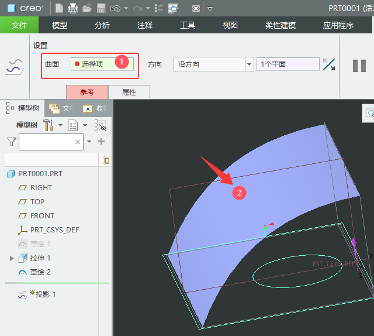The image size is (374, 336).
Task: Pause the feature with the pause button
Action: coord(359,66)
